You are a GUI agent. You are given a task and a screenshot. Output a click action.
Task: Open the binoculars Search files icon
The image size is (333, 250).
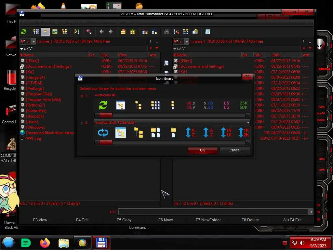[x=167, y=32]
